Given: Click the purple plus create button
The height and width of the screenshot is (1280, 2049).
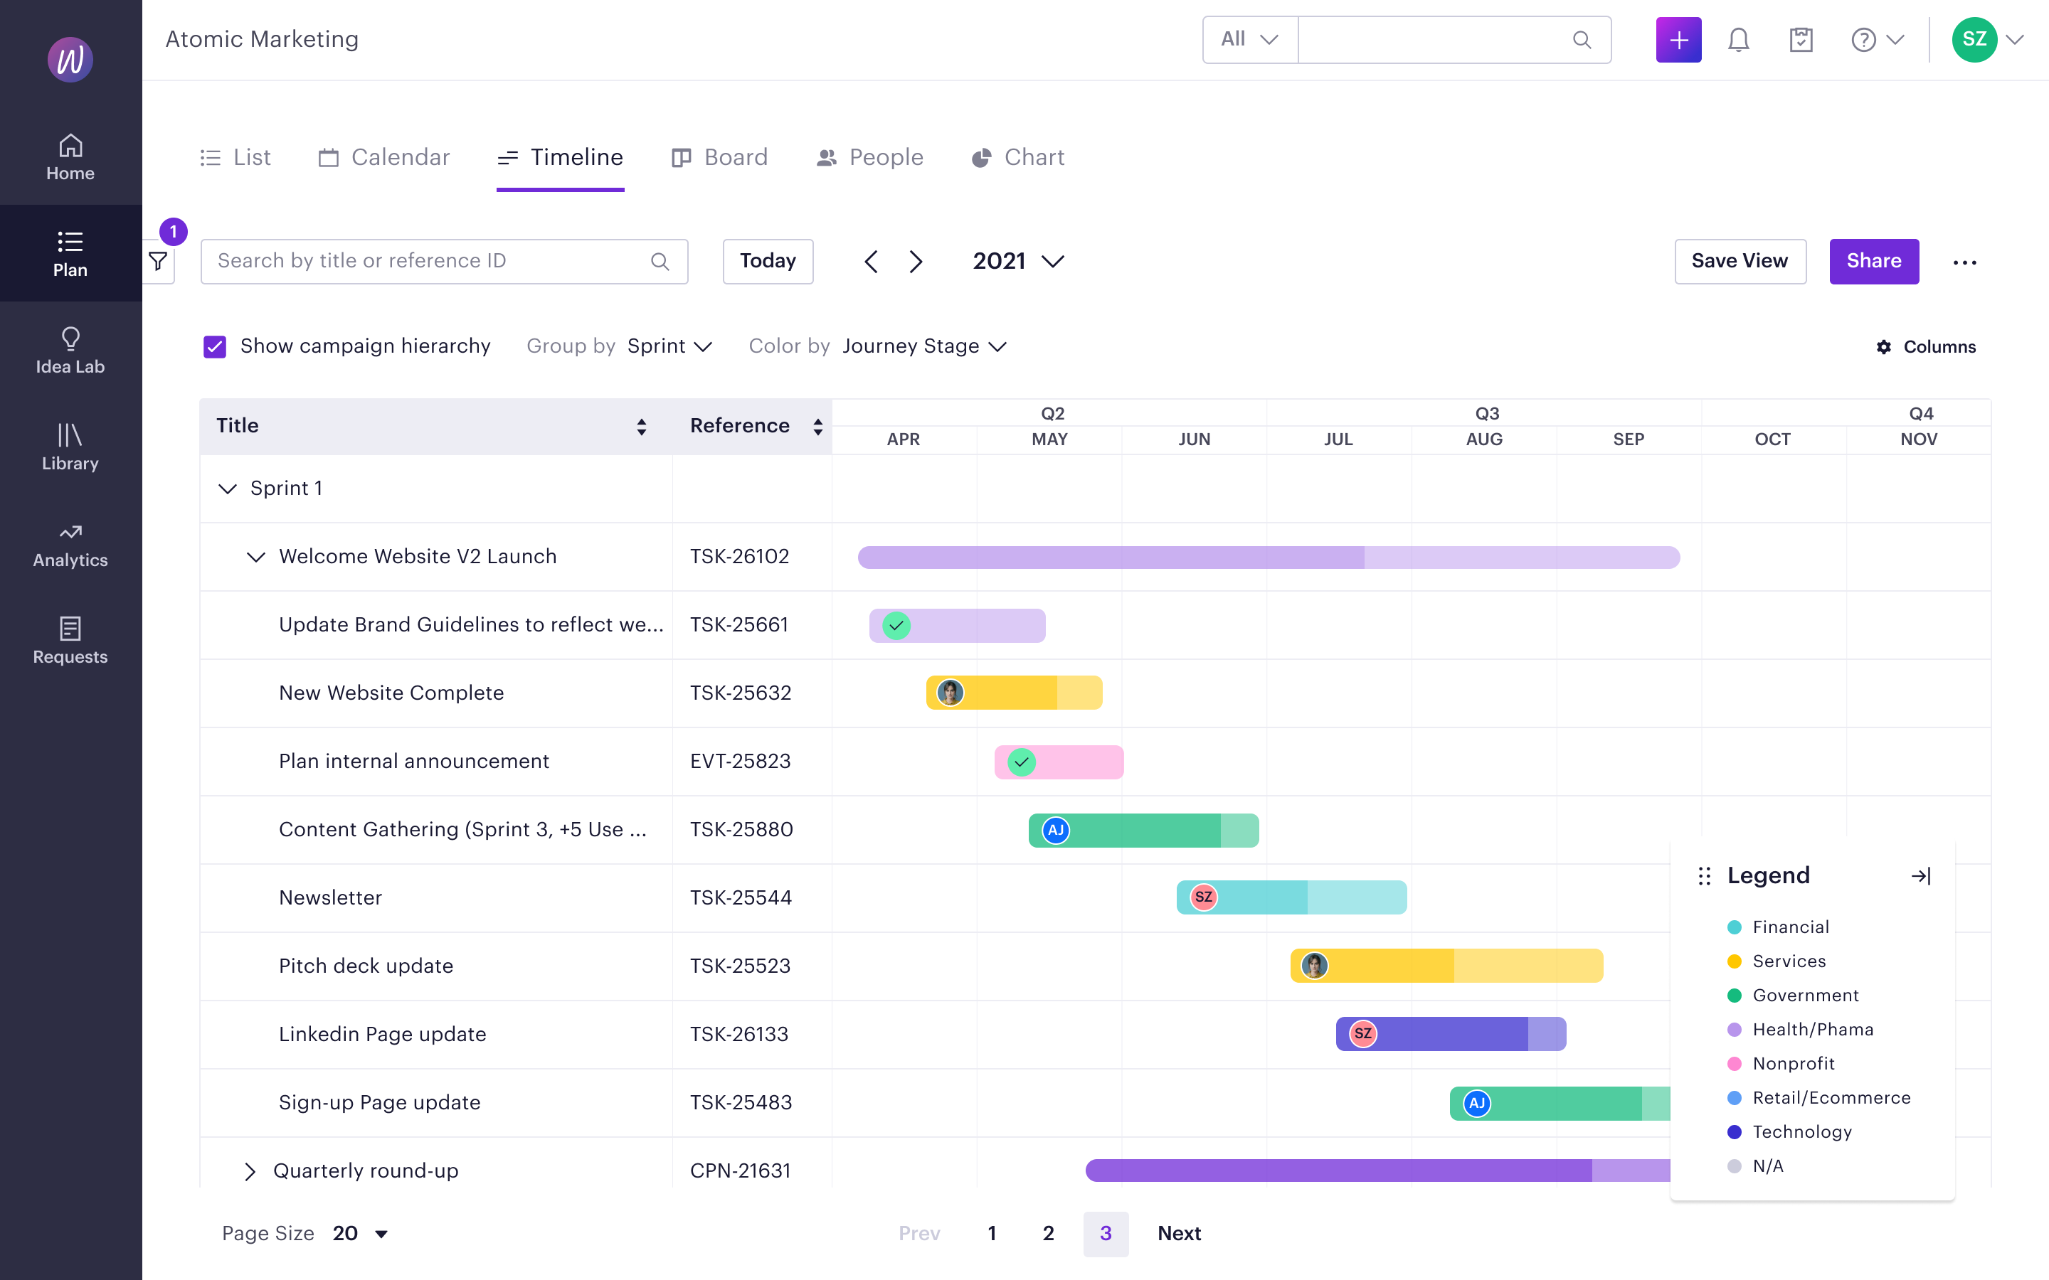Looking at the screenshot, I should 1678,40.
